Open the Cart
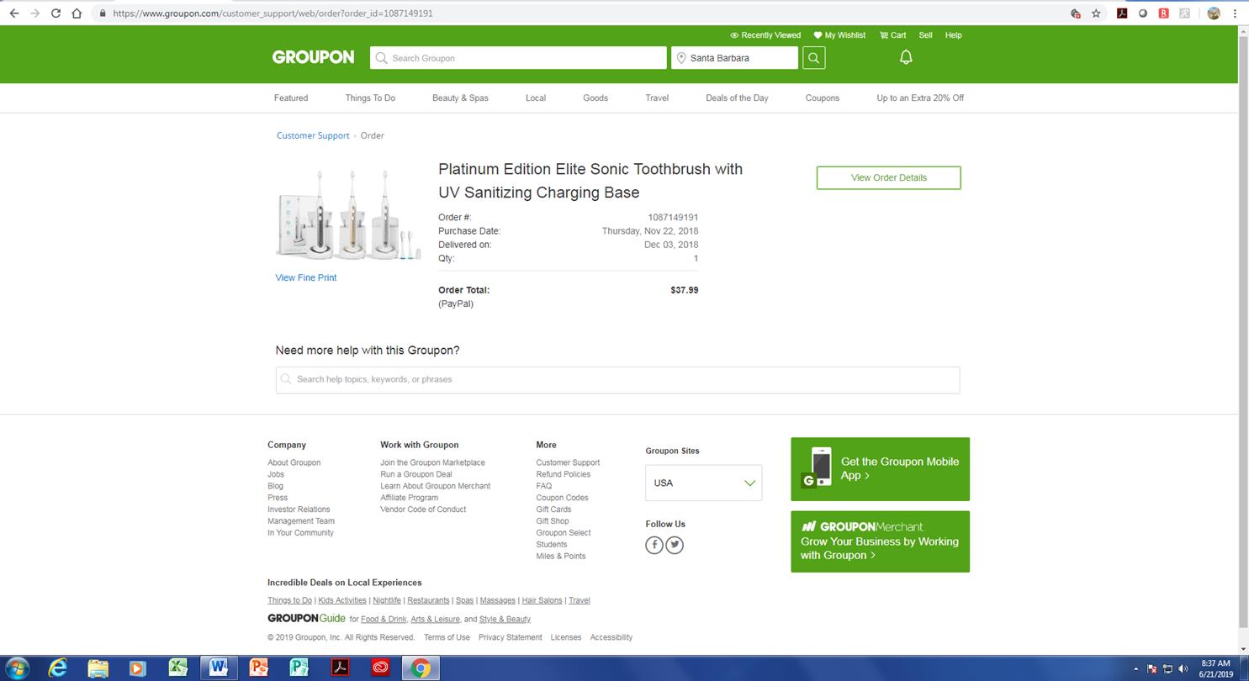The width and height of the screenshot is (1249, 681). 892,35
